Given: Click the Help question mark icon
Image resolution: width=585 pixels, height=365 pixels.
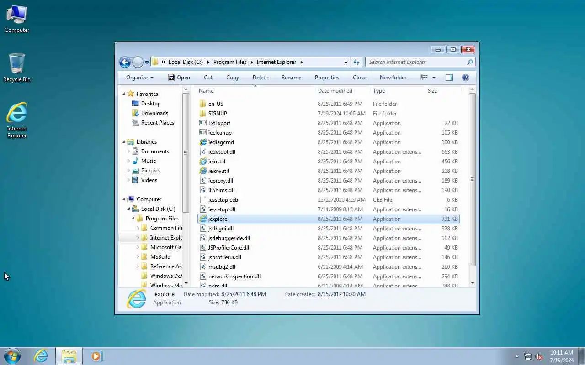Looking at the screenshot, I should pos(466,78).
